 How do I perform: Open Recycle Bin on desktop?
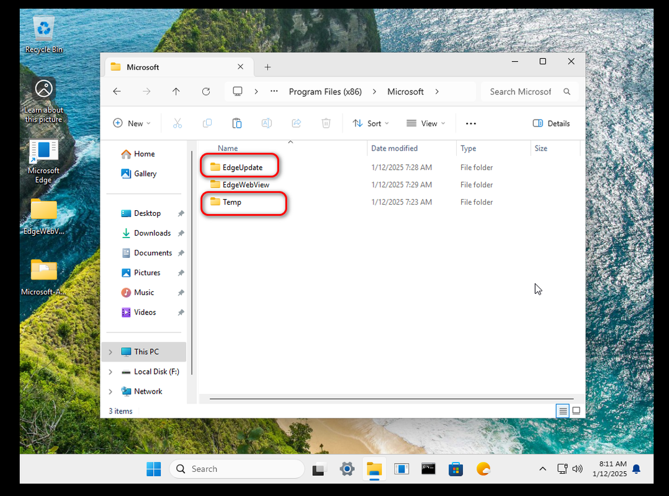tap(43, 35)
